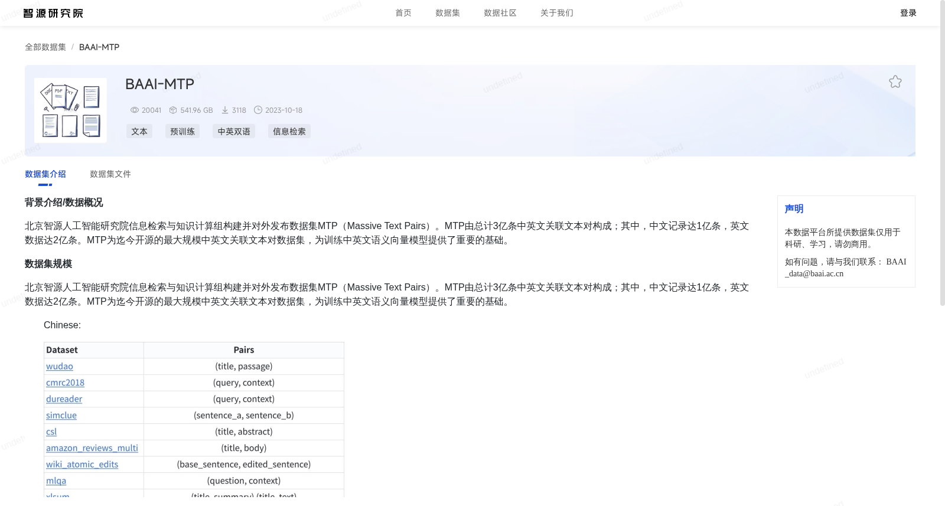Open the mlqa dataset link
The image size is (945, 506).
pyautogui.click(x=56, y=481)
